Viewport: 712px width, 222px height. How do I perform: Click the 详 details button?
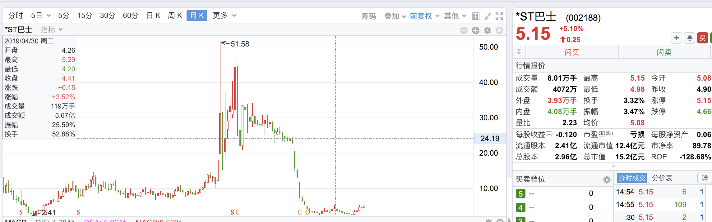click(x=705, y=178)
